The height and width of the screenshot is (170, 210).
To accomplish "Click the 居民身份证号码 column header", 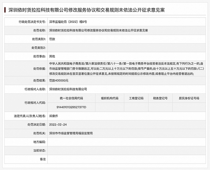I will [x=189, y=98].
